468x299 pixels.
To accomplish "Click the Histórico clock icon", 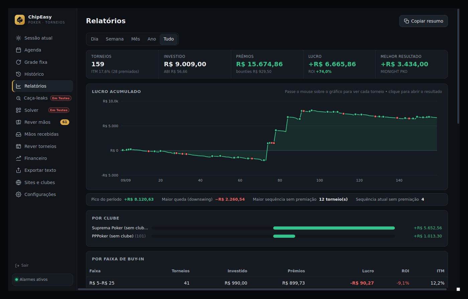I will point(18,74).
